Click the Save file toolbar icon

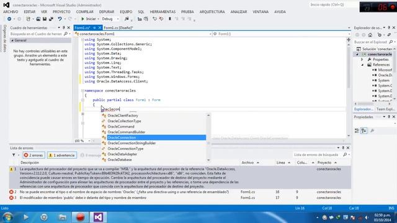coord(45,19)
